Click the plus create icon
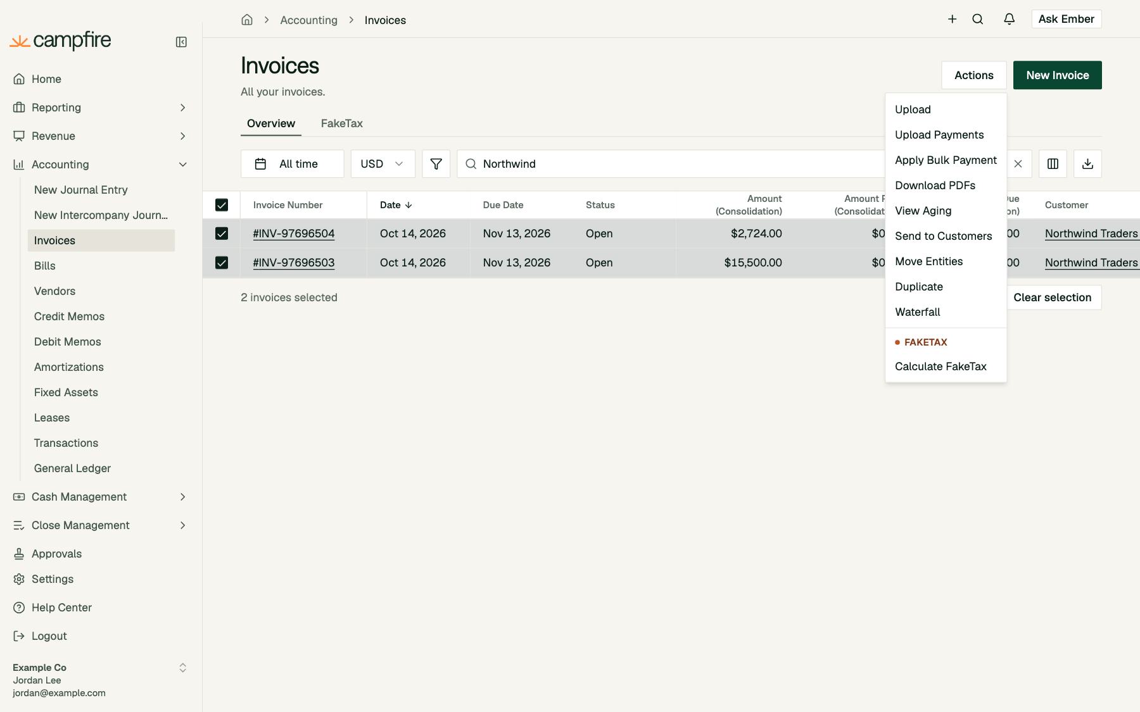Viewport: 1140px width, 712px height. point(952,19)
